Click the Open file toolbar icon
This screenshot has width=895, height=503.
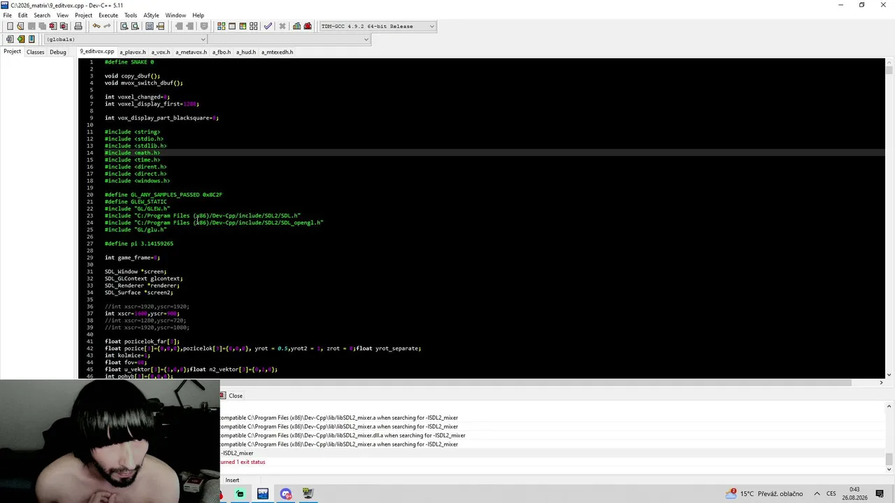tap(21, 27)
